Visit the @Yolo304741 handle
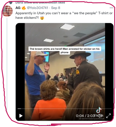Image resolution: width=116 pixels, height=127 pixels. click(x=37, y=8)
